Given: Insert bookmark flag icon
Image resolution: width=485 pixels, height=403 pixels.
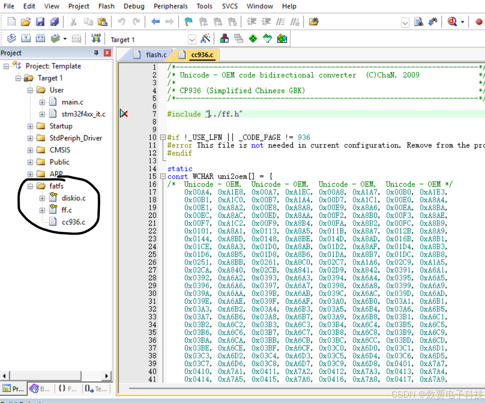Looking at the screenshot, I should 188,22.
